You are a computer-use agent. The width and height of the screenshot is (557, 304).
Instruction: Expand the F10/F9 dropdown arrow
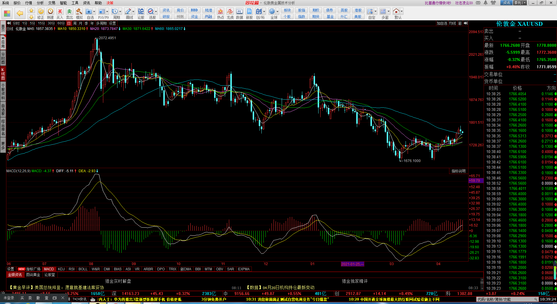[x=107, y=12]
